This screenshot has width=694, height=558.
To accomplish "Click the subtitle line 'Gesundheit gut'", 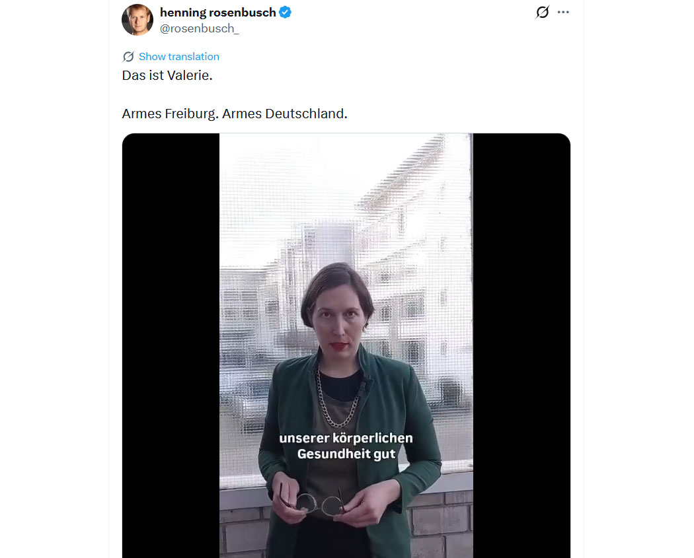I will [x=346, y=454].
